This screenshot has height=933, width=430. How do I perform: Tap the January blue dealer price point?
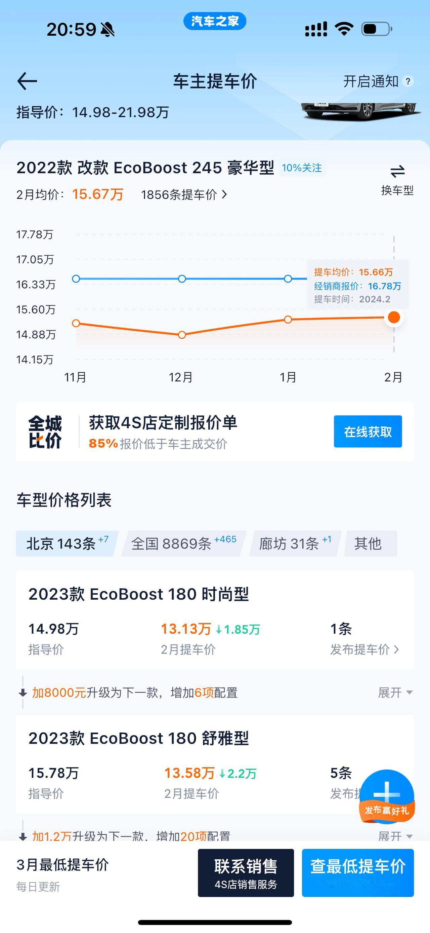click(288, 278)
